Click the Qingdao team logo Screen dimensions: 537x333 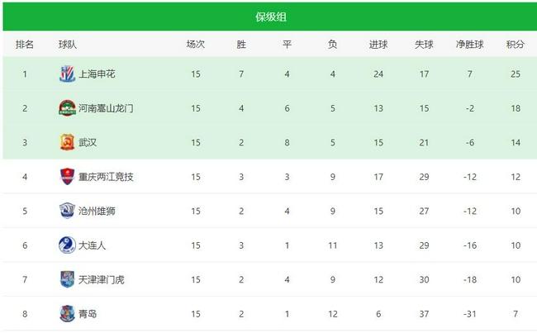(66, 313)
